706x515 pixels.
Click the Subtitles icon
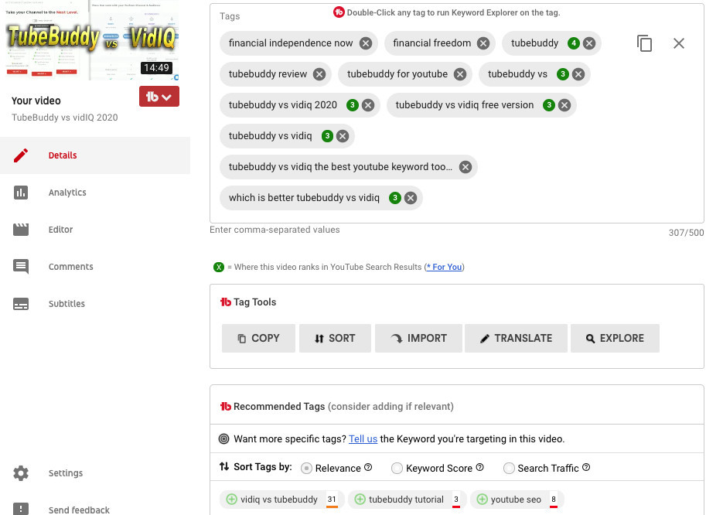click(x=21, y=305)
